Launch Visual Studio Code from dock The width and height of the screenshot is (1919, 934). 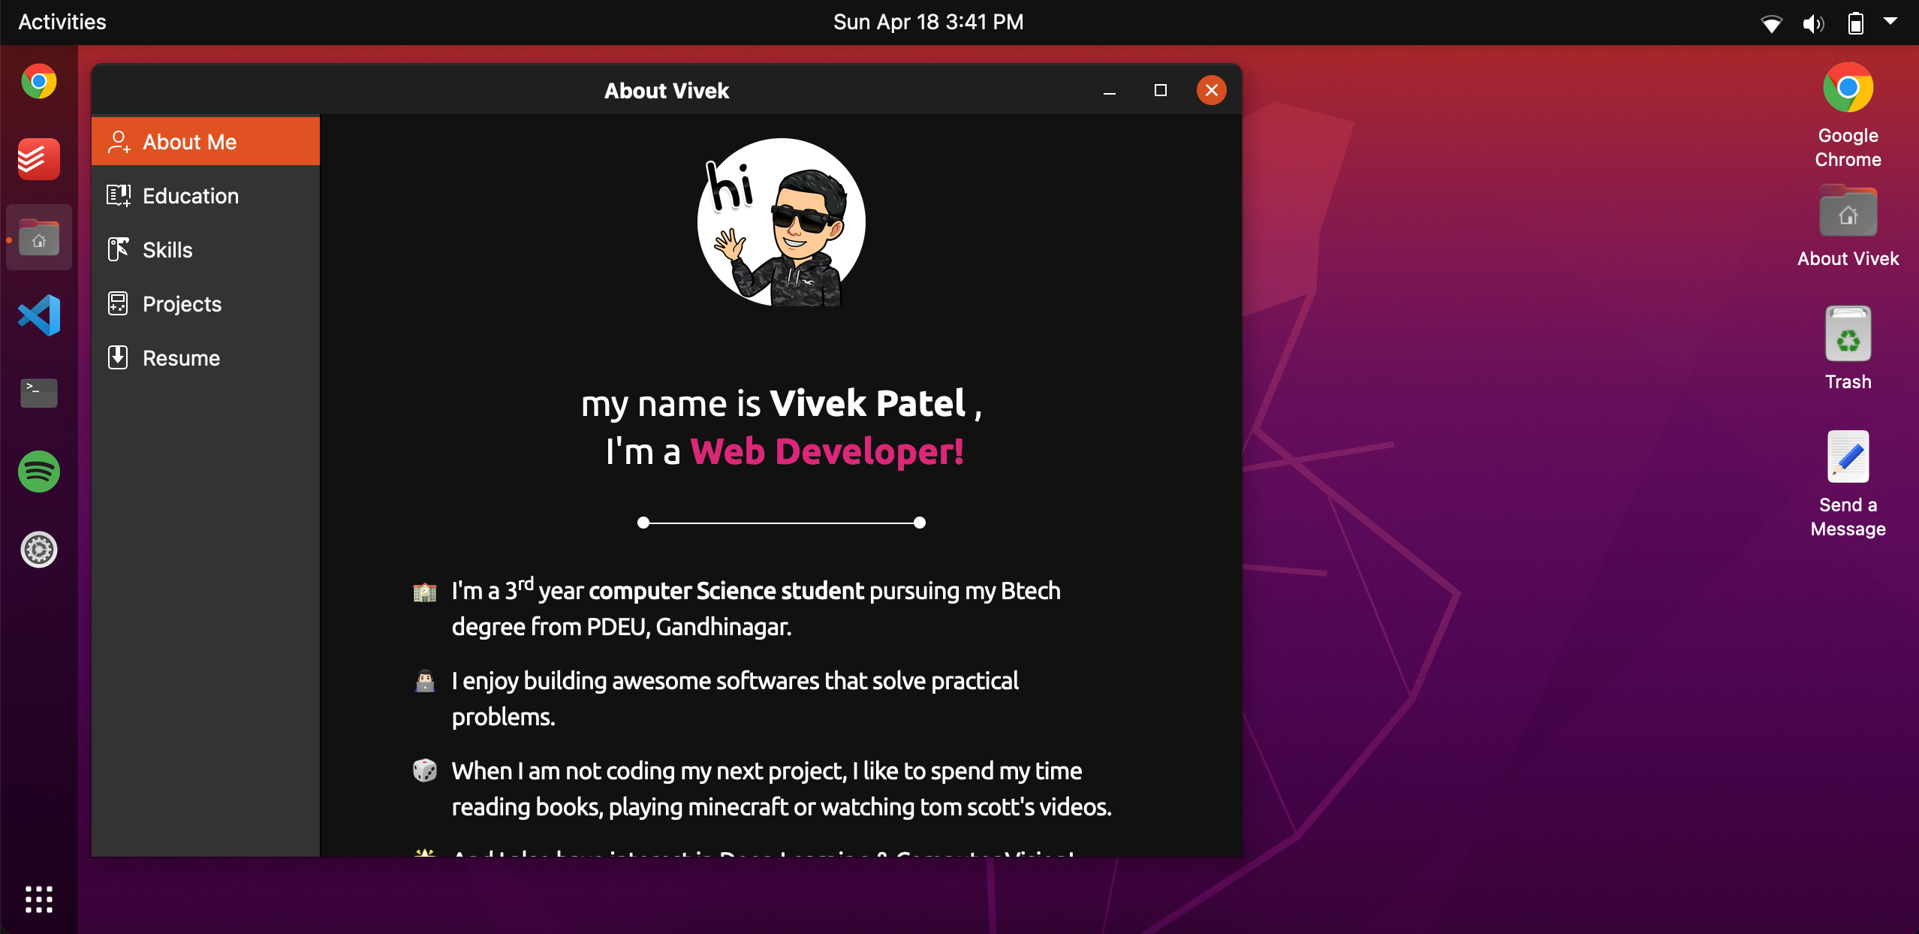click(x=39, y=315)
